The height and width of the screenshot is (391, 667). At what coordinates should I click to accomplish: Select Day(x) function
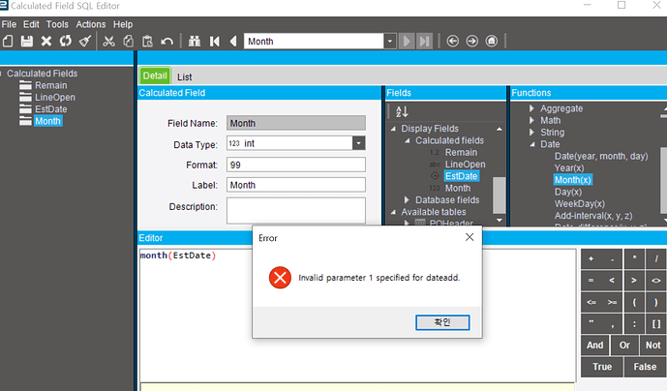tap(568, 192)
